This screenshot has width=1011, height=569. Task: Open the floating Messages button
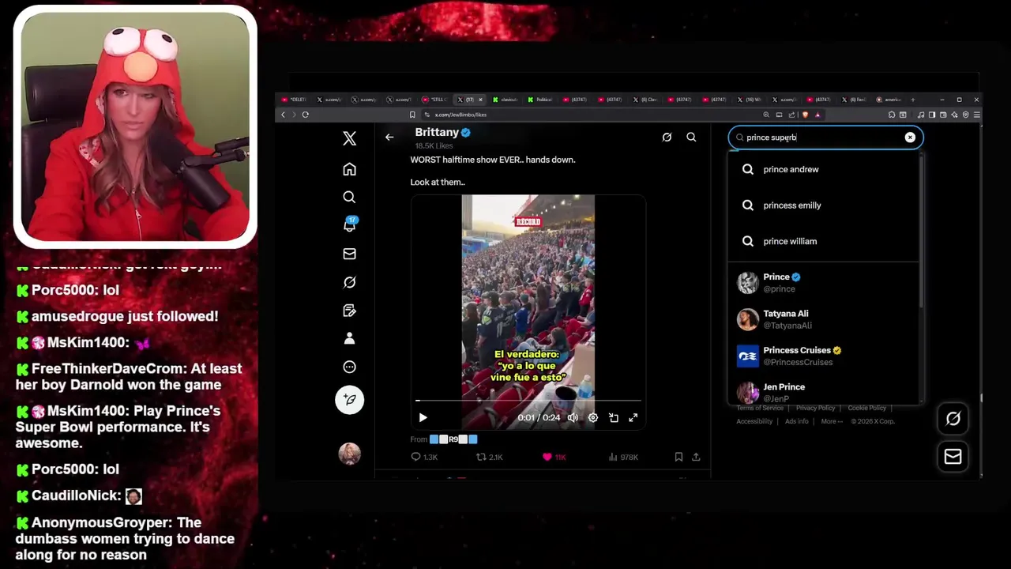(953, 457)
